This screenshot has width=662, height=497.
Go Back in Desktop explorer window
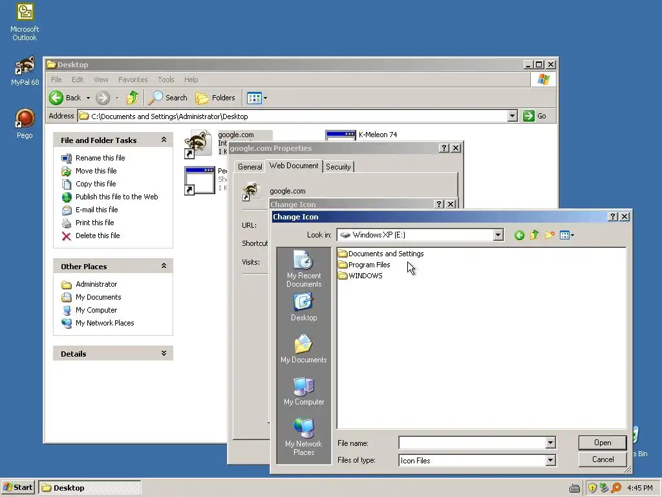point(65,98)
